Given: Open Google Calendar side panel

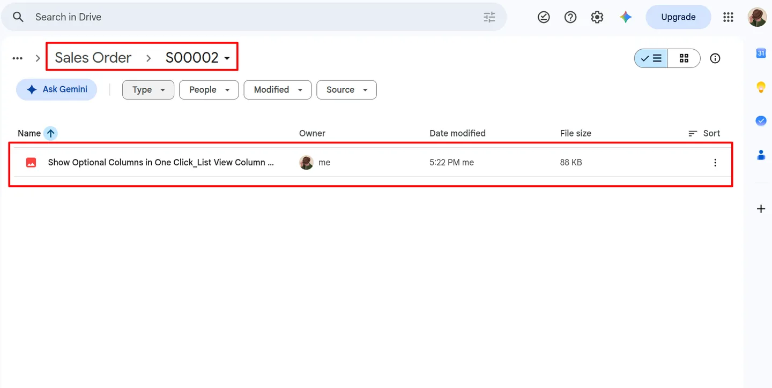Looking at the screenshot, I should coord(761,53).
